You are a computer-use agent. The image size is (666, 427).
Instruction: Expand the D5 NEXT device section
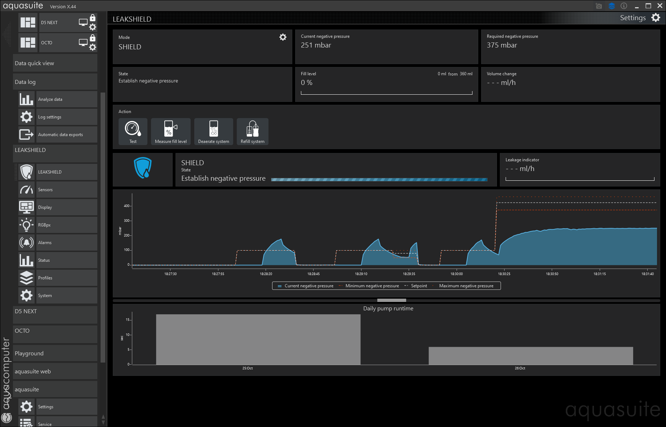point(55,311)
